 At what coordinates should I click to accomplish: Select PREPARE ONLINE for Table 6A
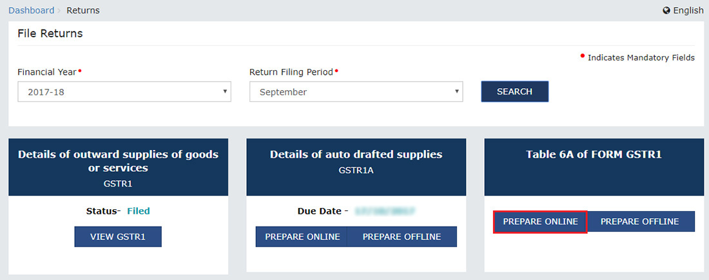coord(540,221)
